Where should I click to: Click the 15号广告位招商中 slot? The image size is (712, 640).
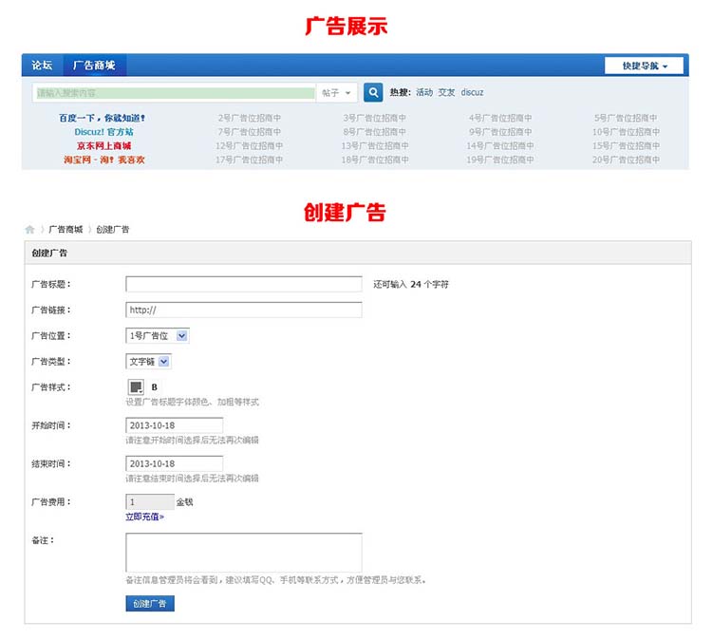626,146
